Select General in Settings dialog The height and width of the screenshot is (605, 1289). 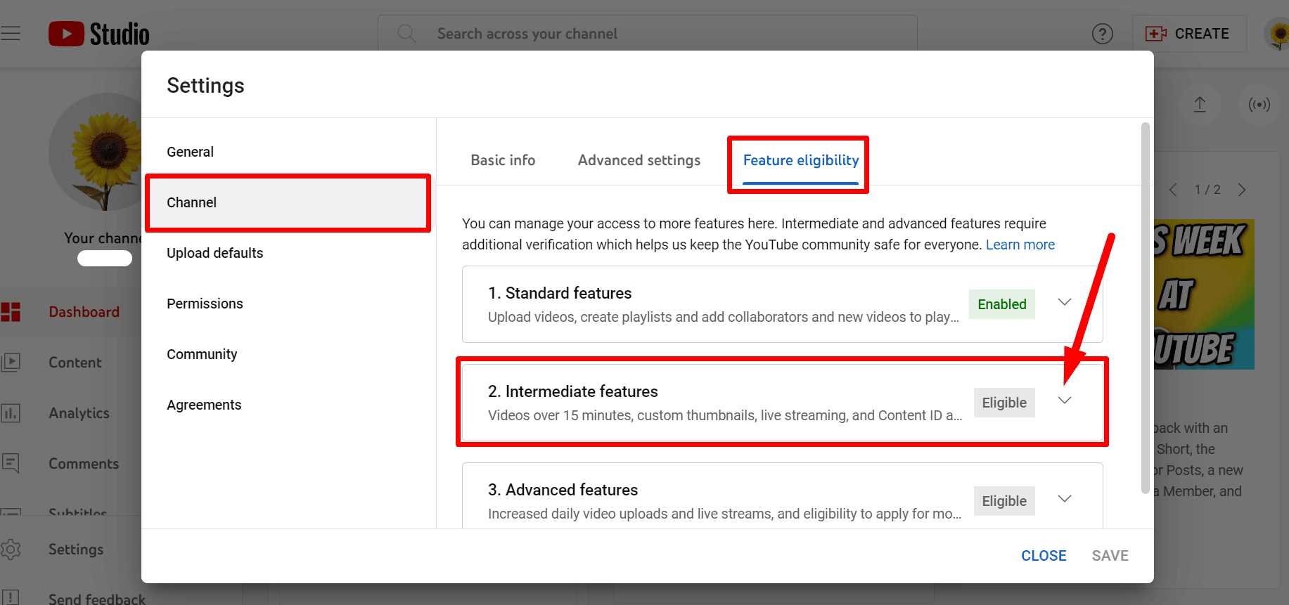click(x=288, y=152)
